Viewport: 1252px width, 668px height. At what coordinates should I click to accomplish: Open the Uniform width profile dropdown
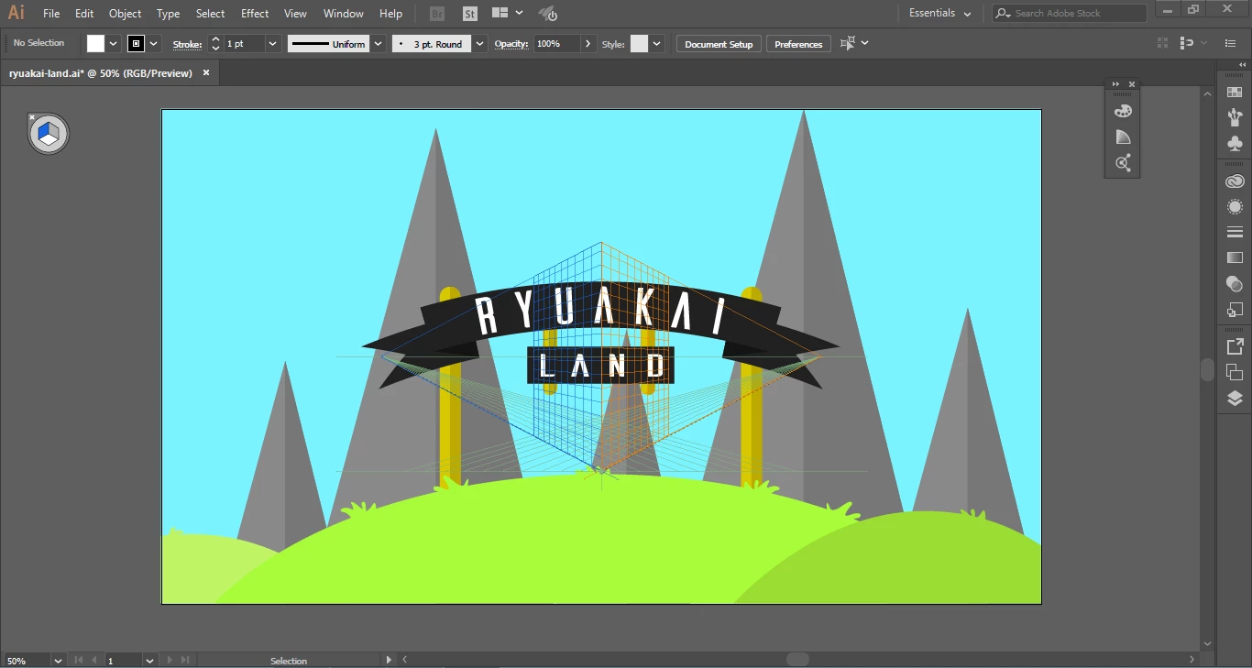pyautogui.click(x=379, y=44)
